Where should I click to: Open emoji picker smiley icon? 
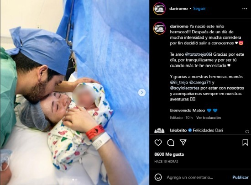click(158, 177)
